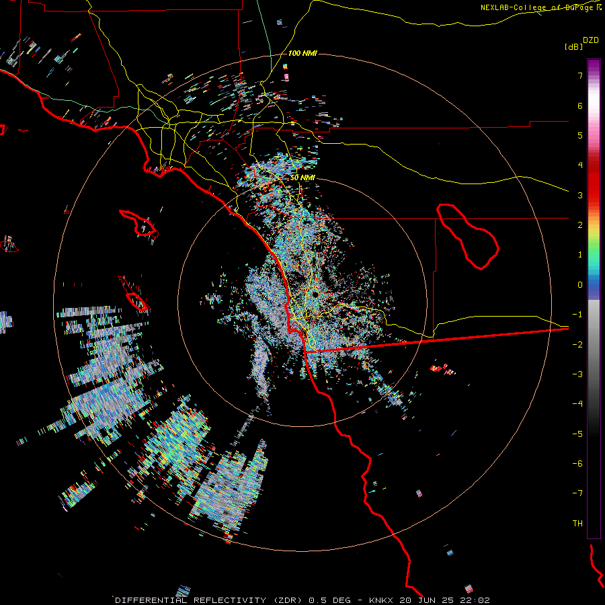Click the 7 dB value on colorbar

coord(580,75)
